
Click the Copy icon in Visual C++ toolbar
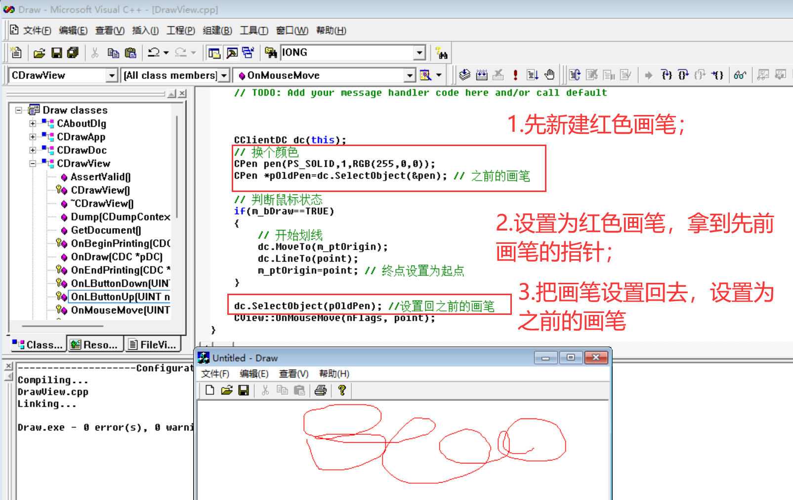pyautogui.click(x=113, y=53)
